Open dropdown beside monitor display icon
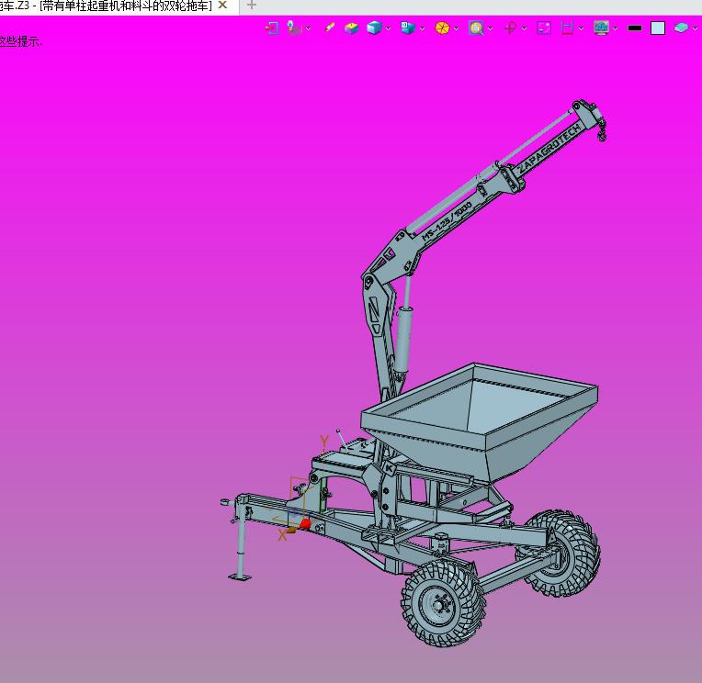 point(616,28)
